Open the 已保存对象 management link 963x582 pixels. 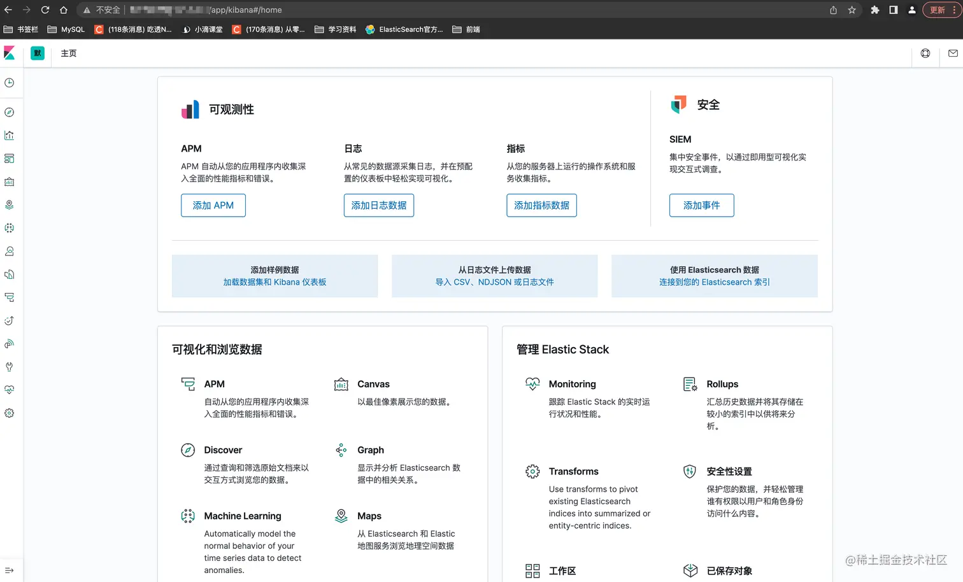click(x=729, y=571)
